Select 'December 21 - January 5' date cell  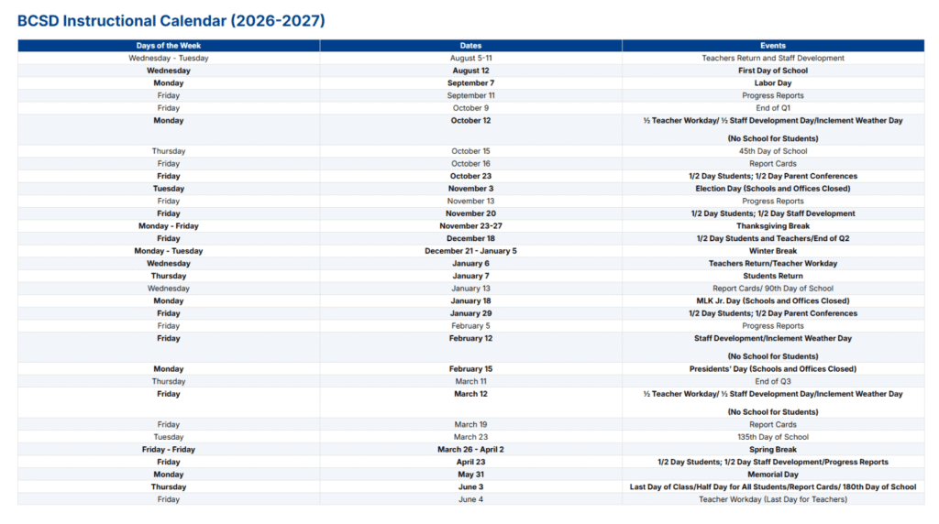click(x=470, y=251)
